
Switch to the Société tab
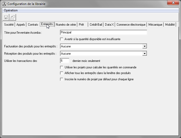9,25
